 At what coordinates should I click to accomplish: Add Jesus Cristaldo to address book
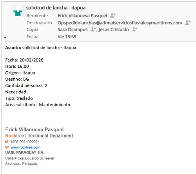(134, 29)
